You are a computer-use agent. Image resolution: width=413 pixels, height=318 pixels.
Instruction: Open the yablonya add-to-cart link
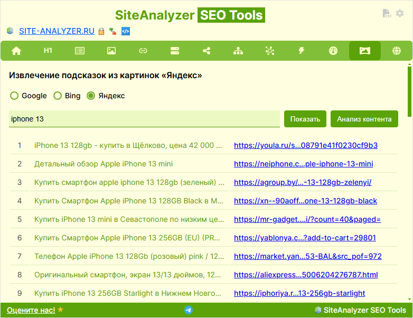pos(305,238)
